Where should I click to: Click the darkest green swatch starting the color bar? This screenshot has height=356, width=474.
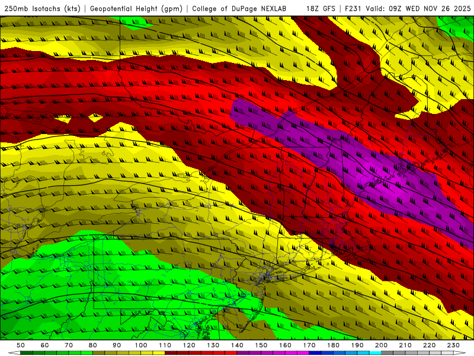(26, 352)
